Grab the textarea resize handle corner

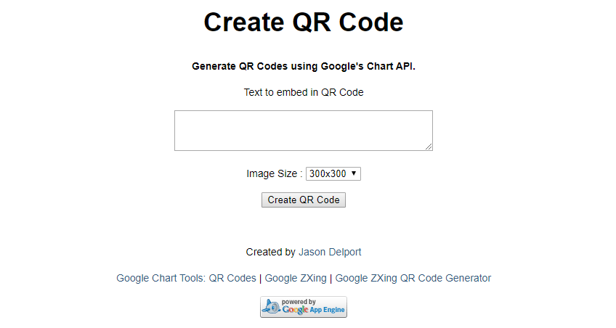(429, 147)
